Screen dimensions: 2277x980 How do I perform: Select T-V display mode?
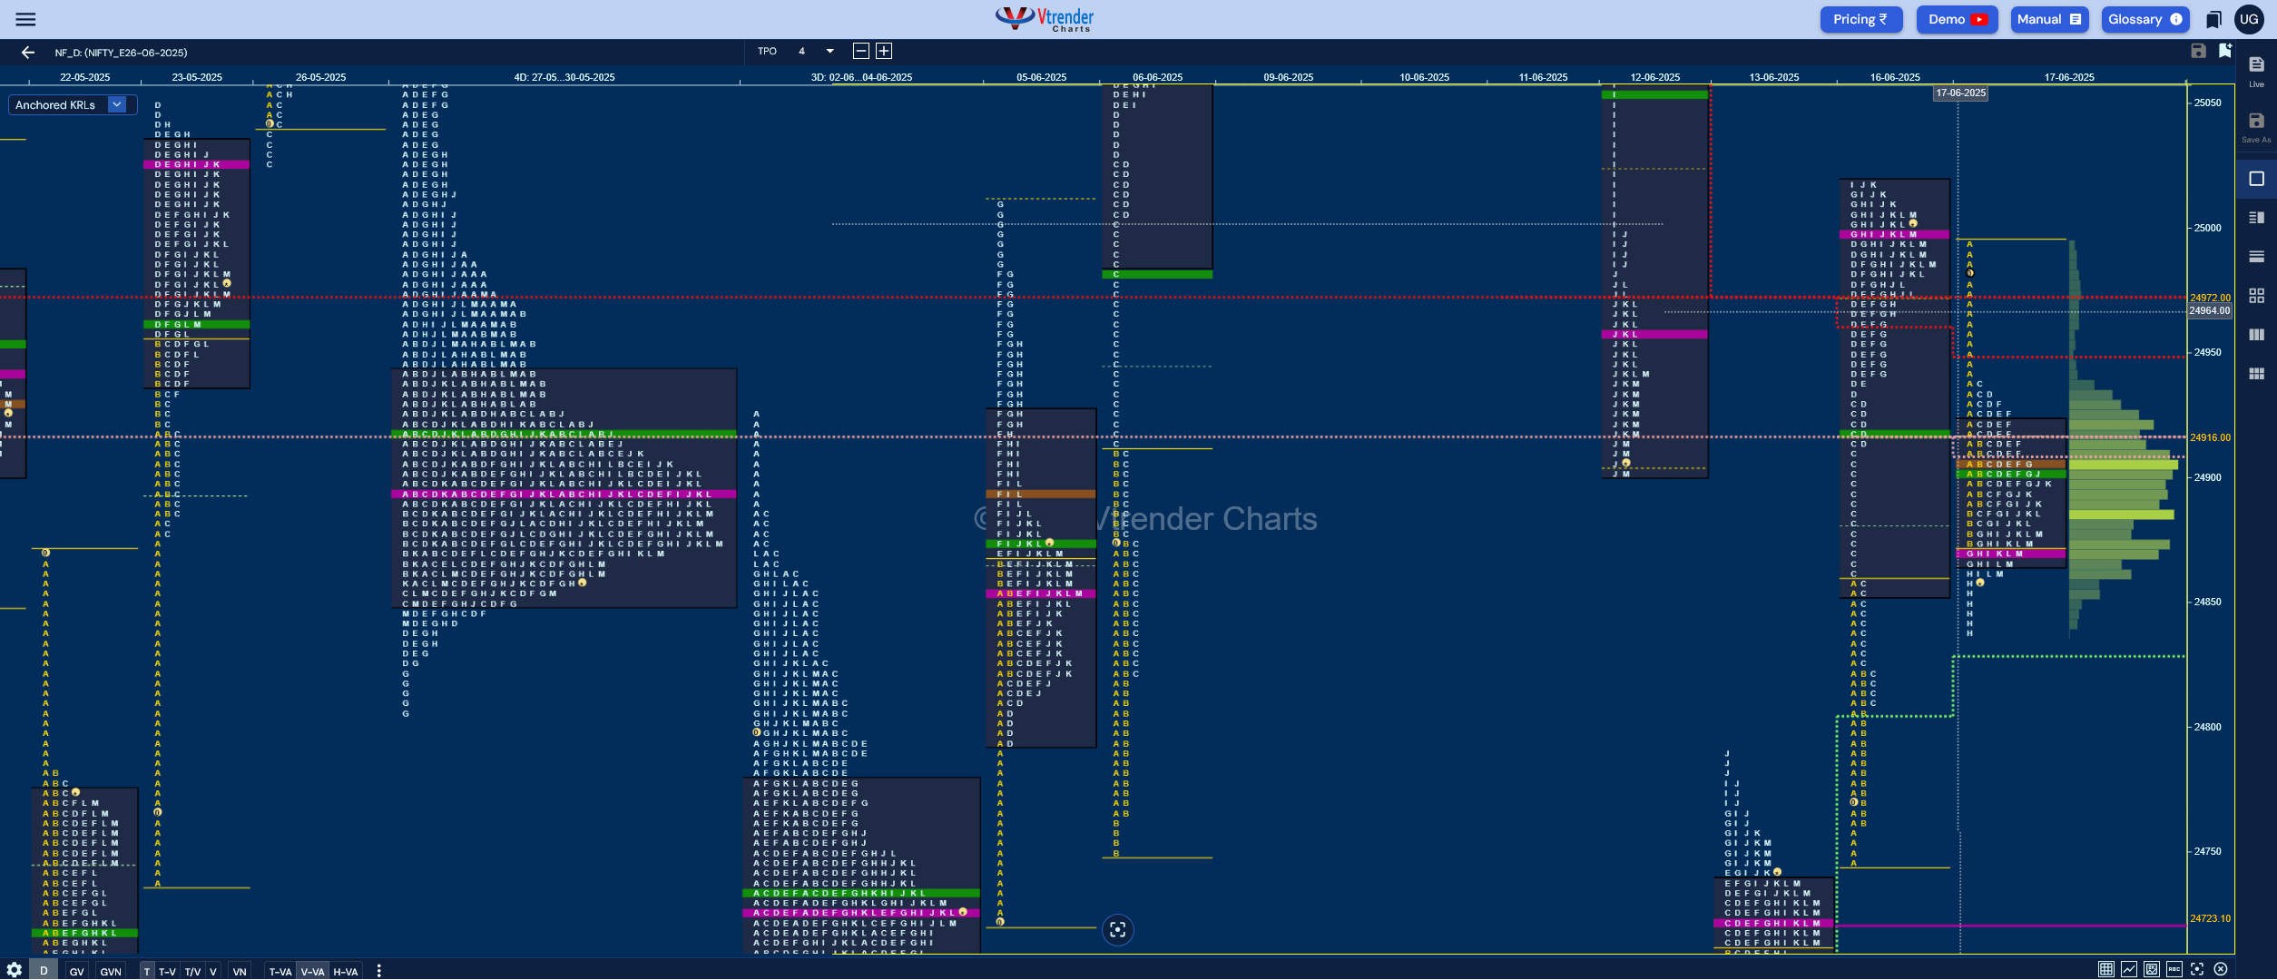(x=168, y=971)
